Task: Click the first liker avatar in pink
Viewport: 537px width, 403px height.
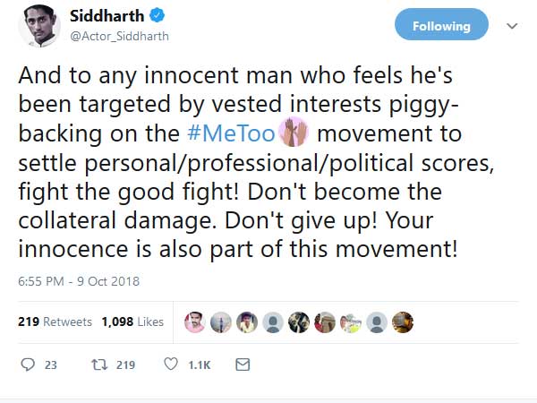Action: (195, 322)
